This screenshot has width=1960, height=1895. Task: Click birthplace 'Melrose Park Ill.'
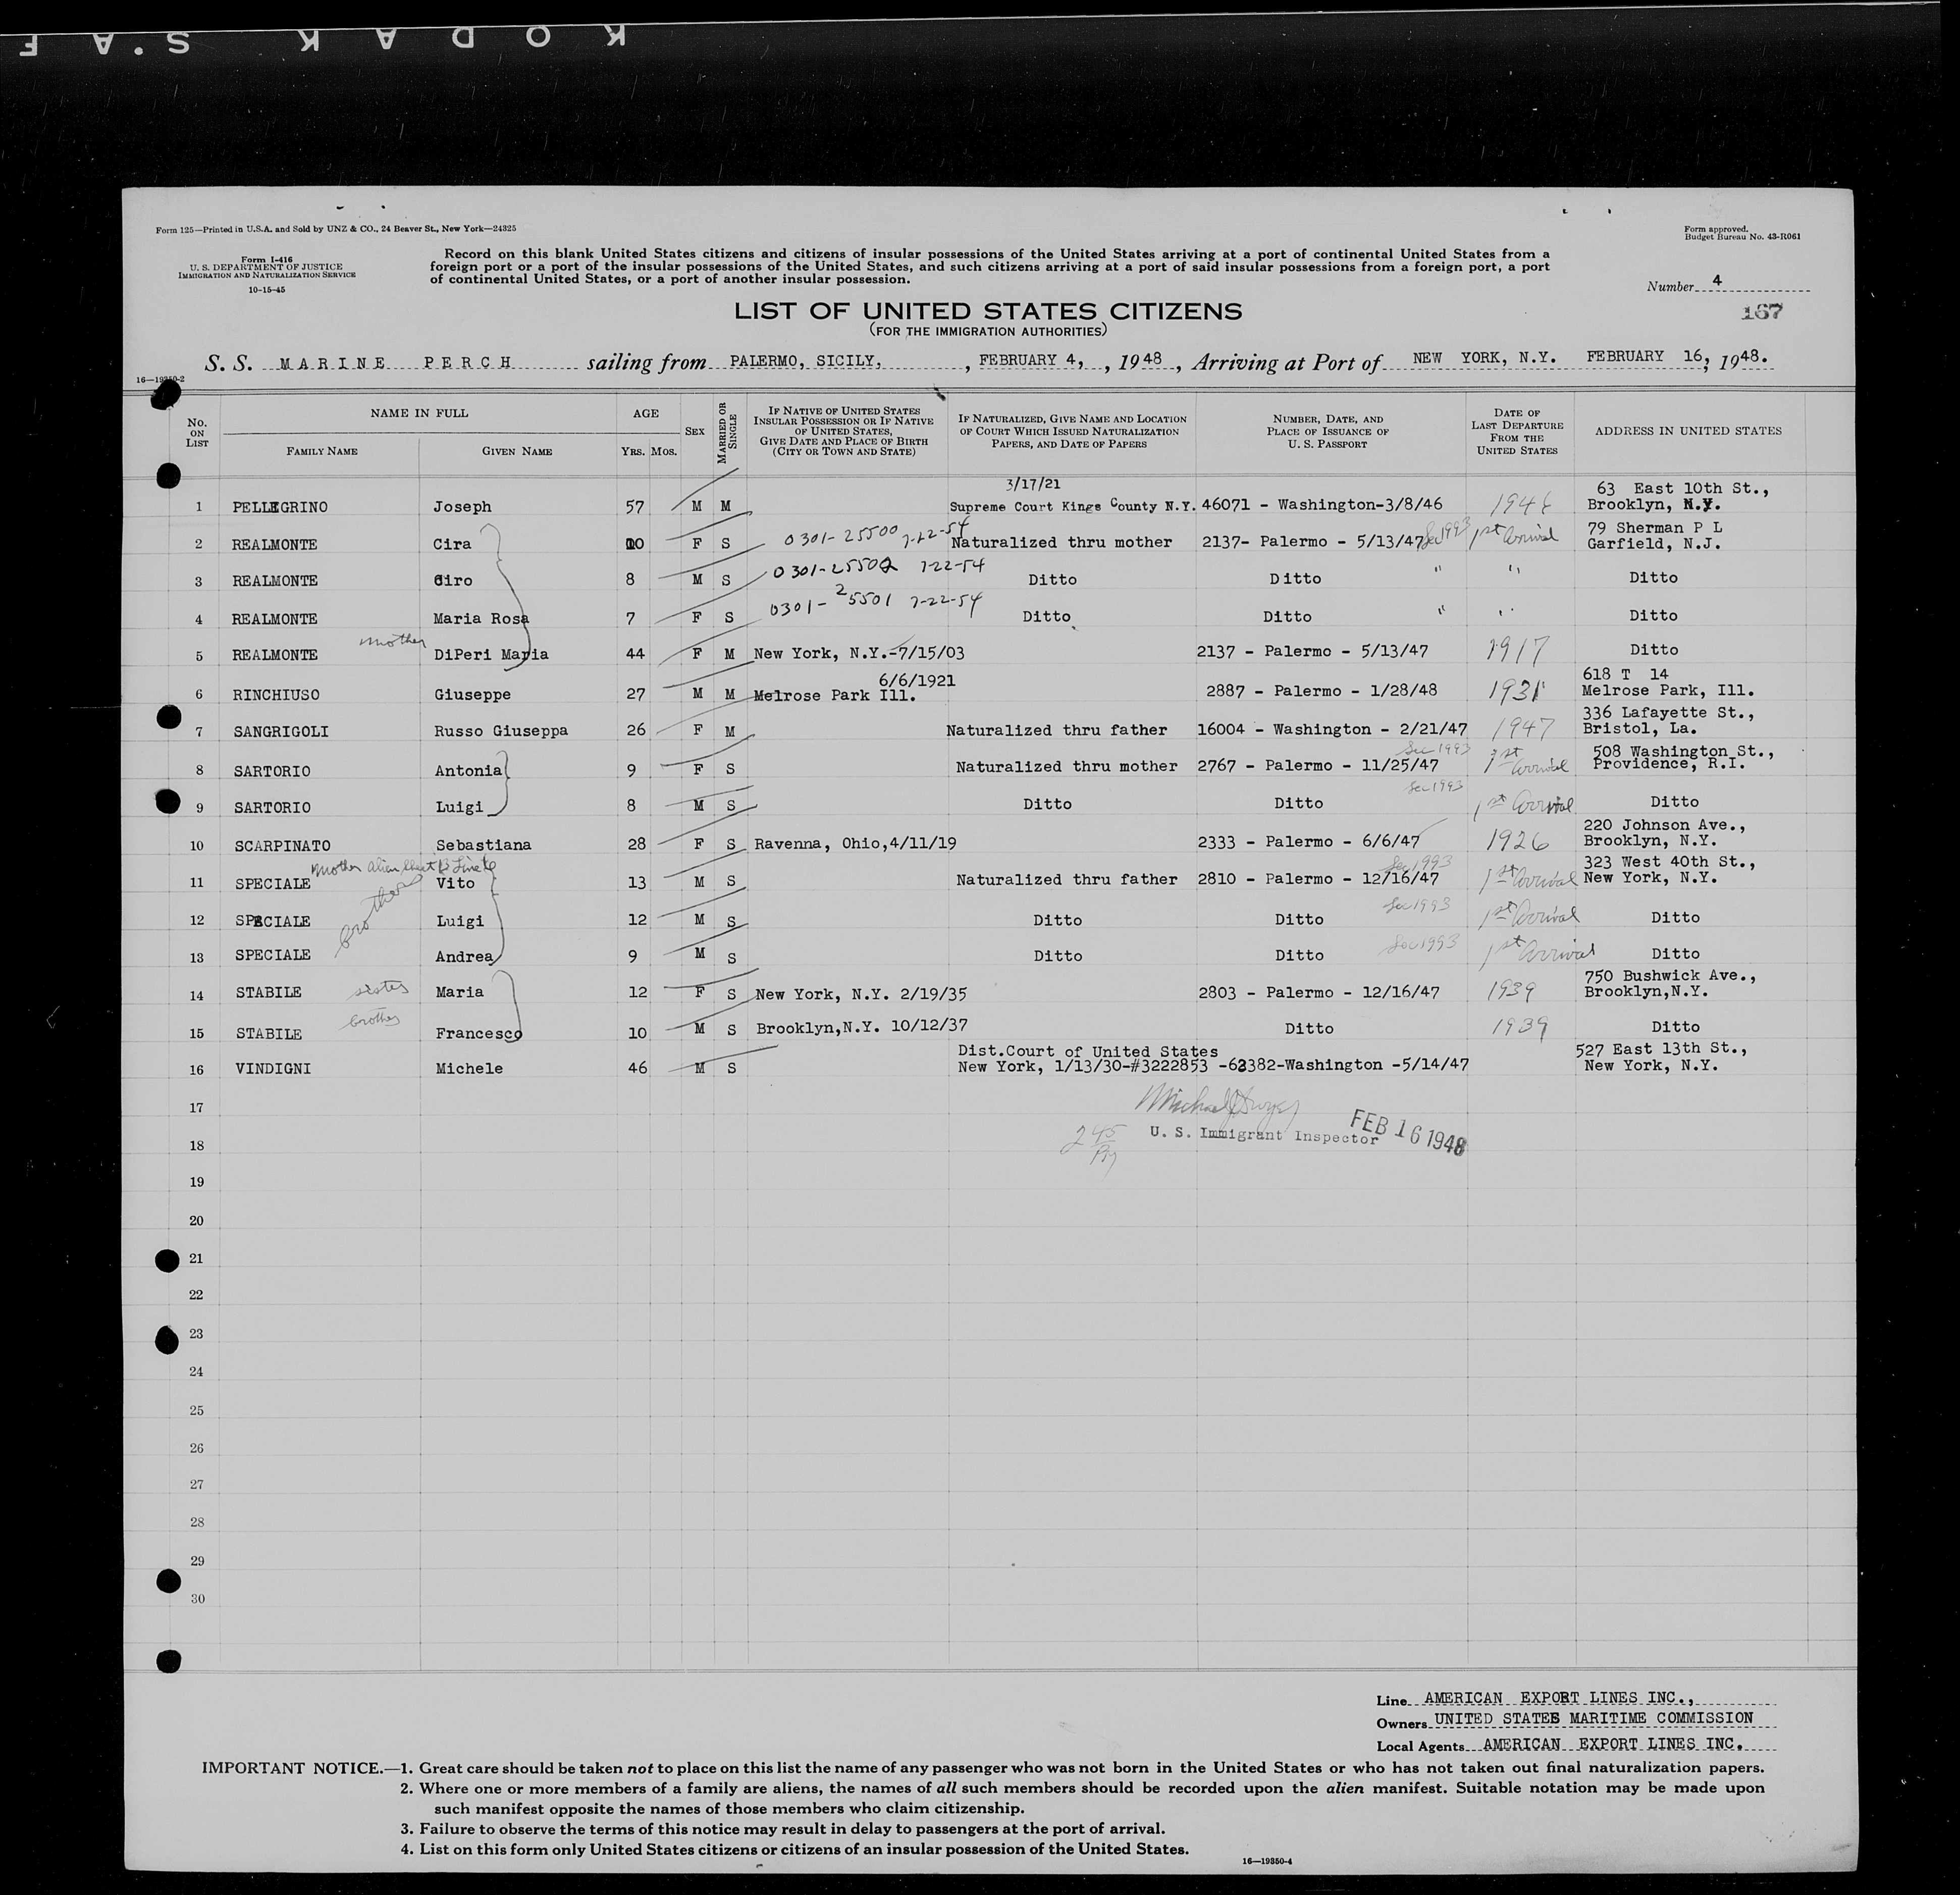click(835, 696)
